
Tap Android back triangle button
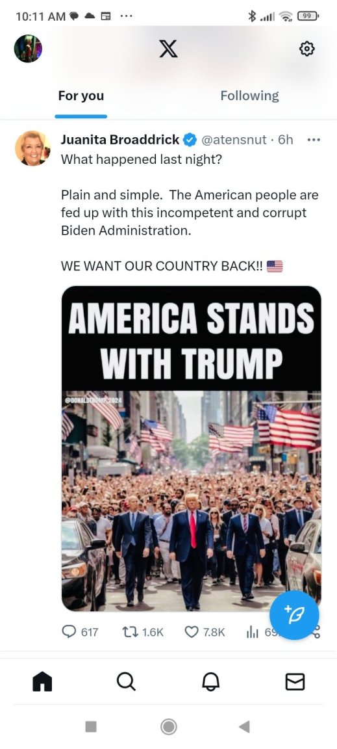pos(244,726)
